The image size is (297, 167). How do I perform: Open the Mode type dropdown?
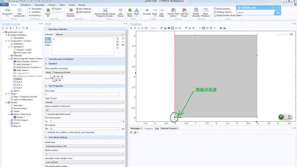tap(85, 146)
